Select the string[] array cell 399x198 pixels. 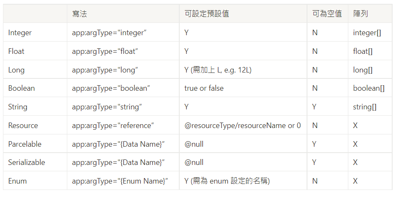click(x=365, y=107)
